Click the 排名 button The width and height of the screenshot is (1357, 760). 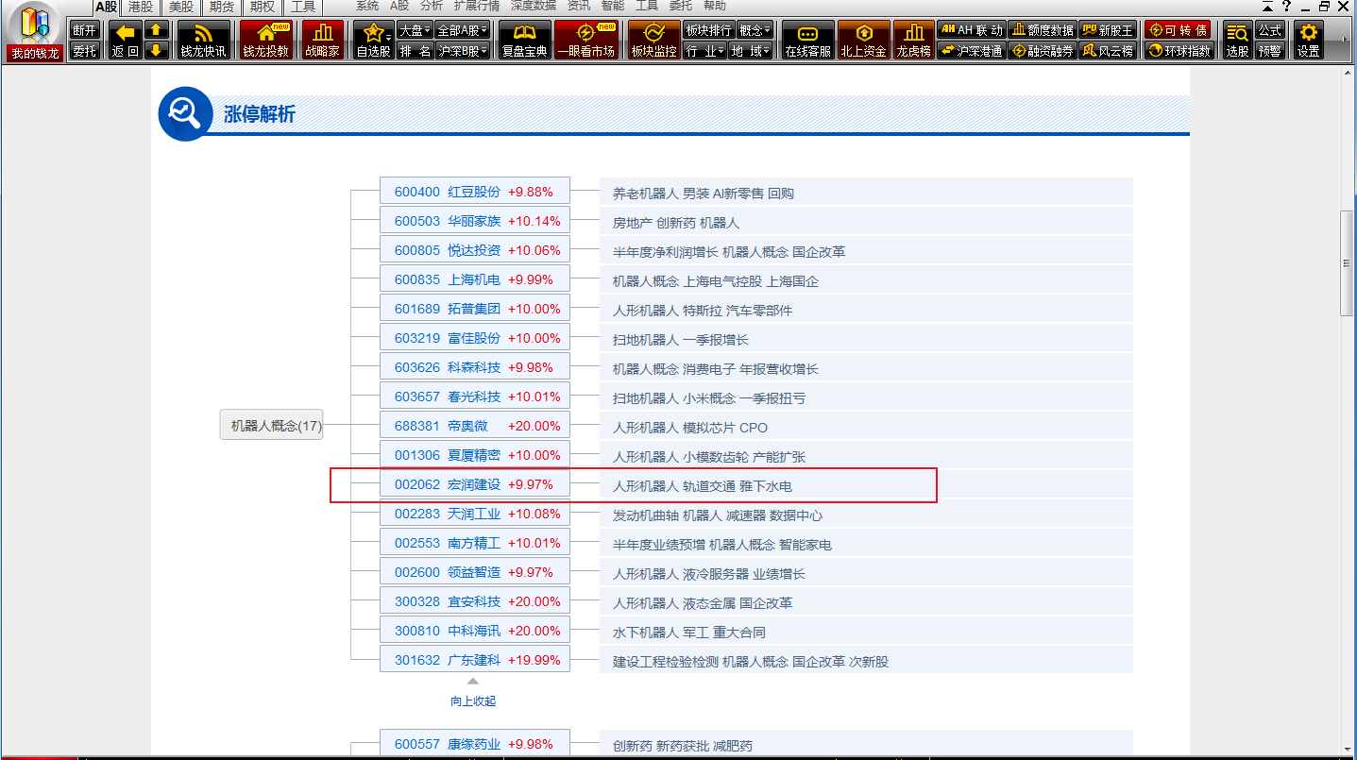(x=415, y=50)
